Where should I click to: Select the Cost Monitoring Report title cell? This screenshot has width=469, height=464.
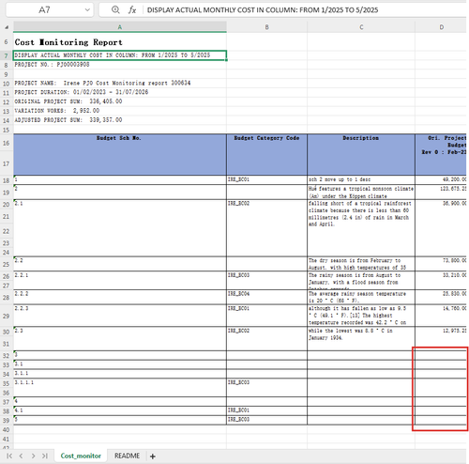(120, 42)
